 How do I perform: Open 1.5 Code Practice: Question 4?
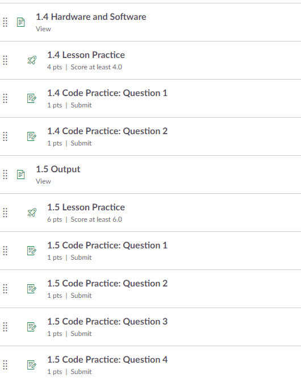pos(107,360)
